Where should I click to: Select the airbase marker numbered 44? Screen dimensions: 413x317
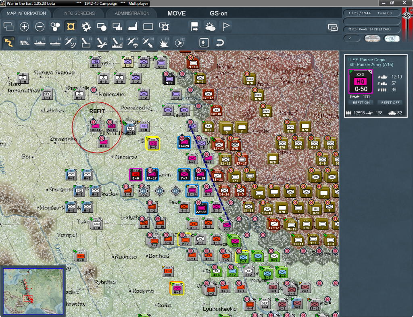[159, 191]
